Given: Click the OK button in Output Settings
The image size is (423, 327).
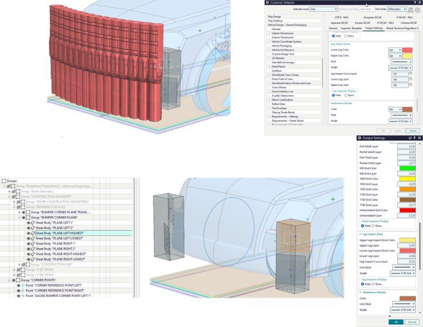Looking at the screenshot, I should click(396, 322).
